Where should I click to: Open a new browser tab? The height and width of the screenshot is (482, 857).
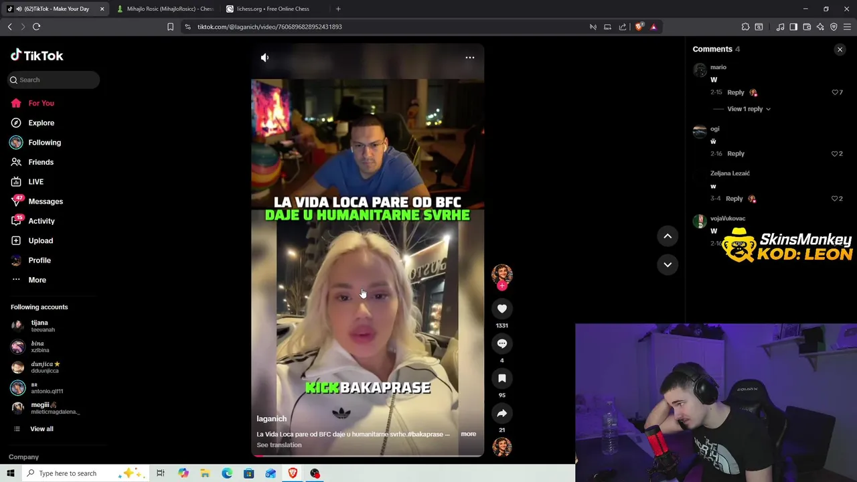[x=338, y=9]
